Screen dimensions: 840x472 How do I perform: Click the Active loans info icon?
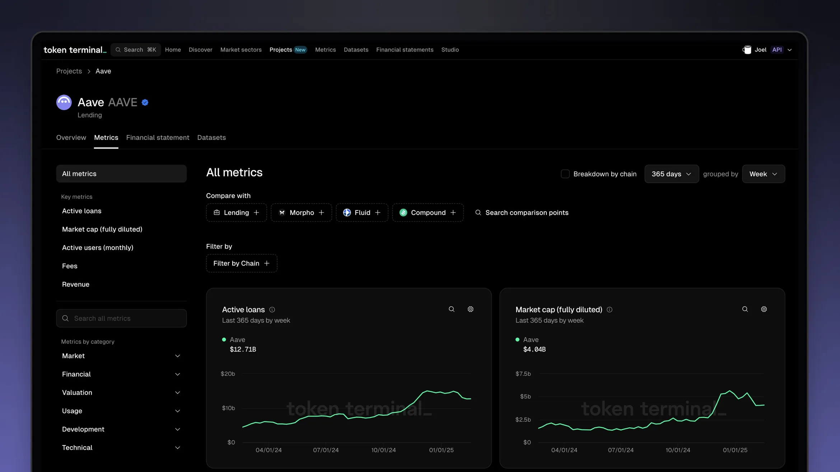pos(272,310)
